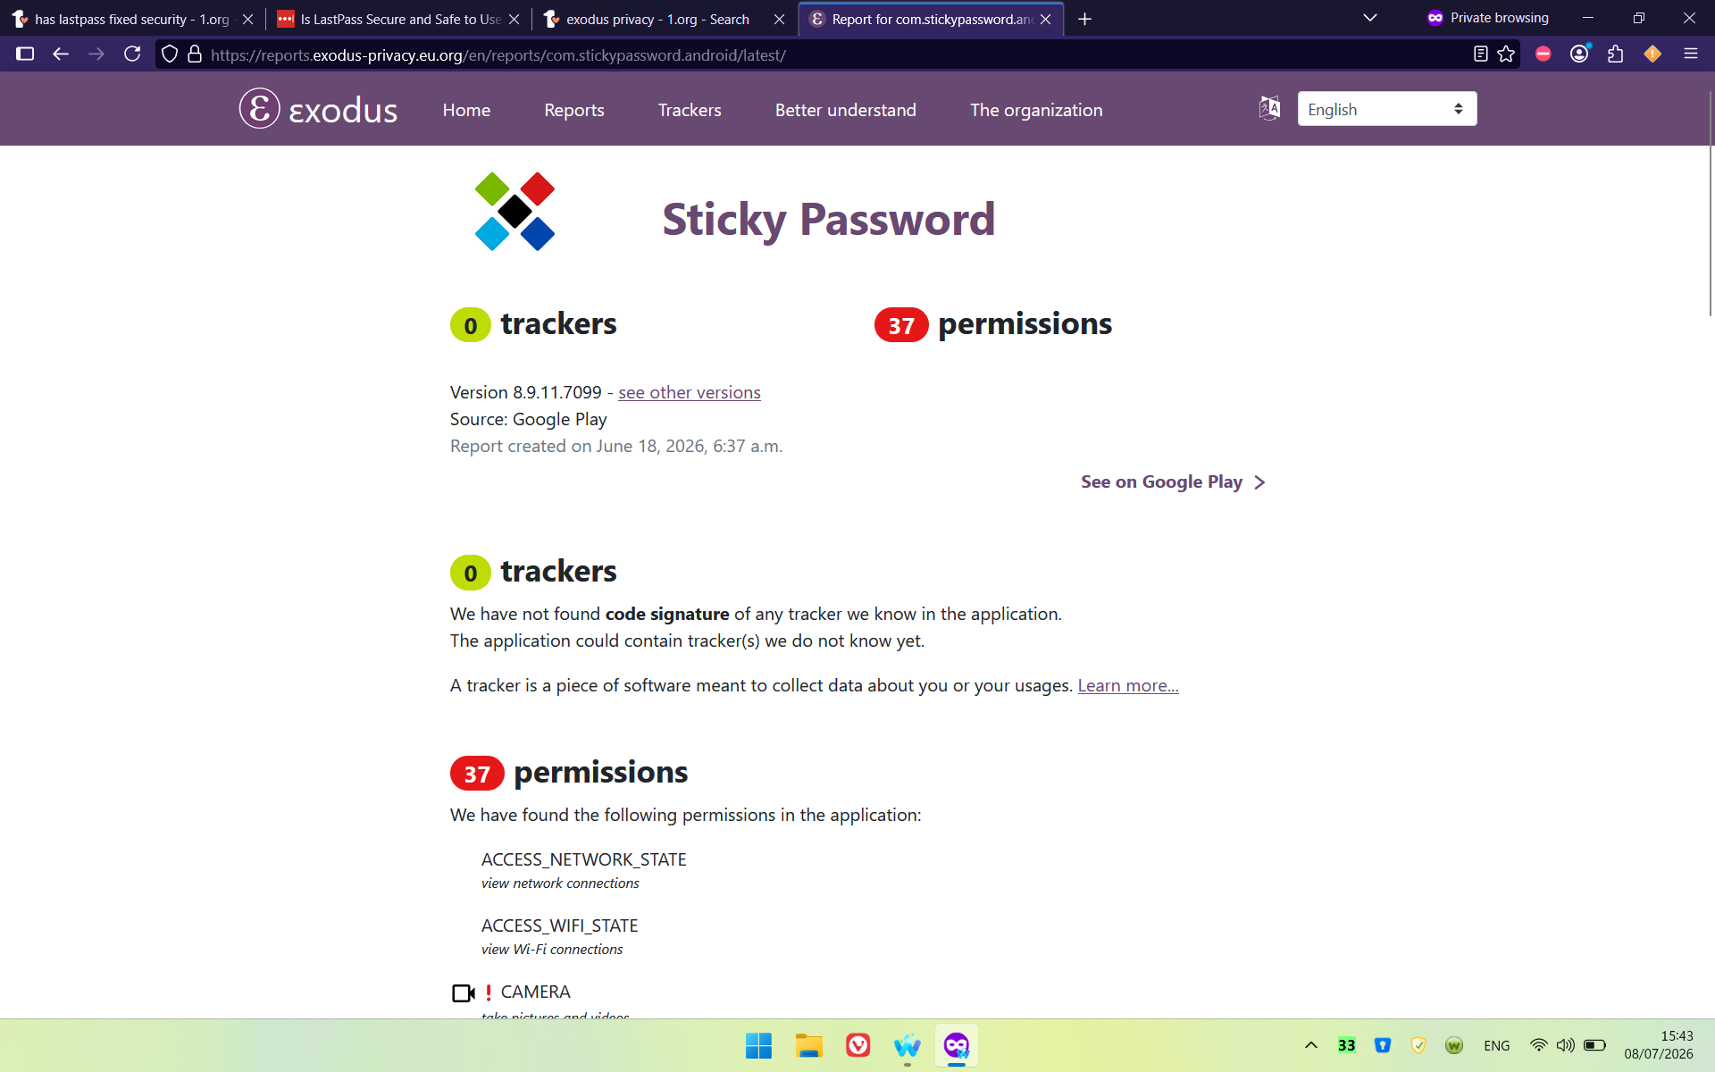Click the Sticky Password app logo

(514, 212)
